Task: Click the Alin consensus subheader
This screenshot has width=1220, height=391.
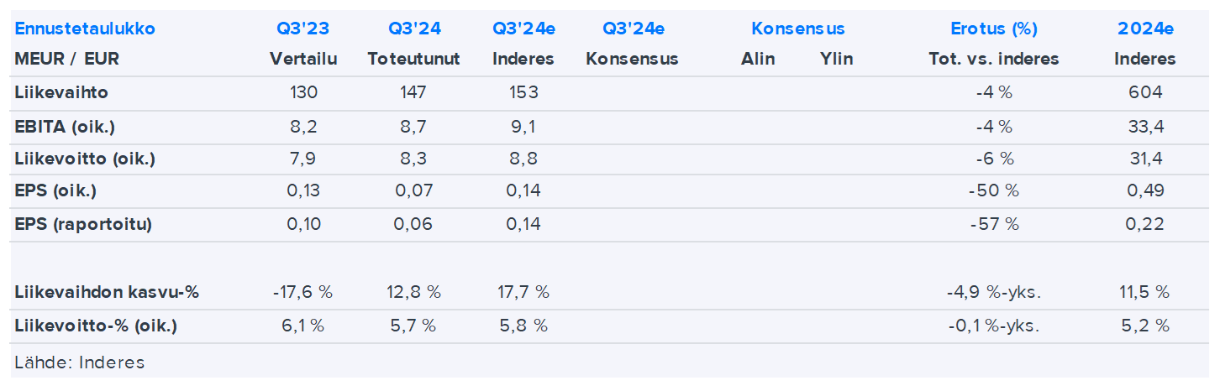Action: pyautogui.click(x=758, y=60)
